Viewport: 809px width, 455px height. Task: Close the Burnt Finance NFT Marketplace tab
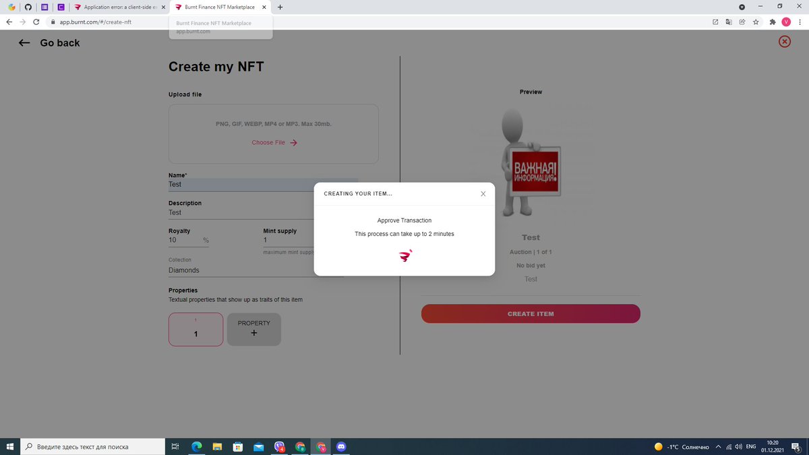(264, 7)
